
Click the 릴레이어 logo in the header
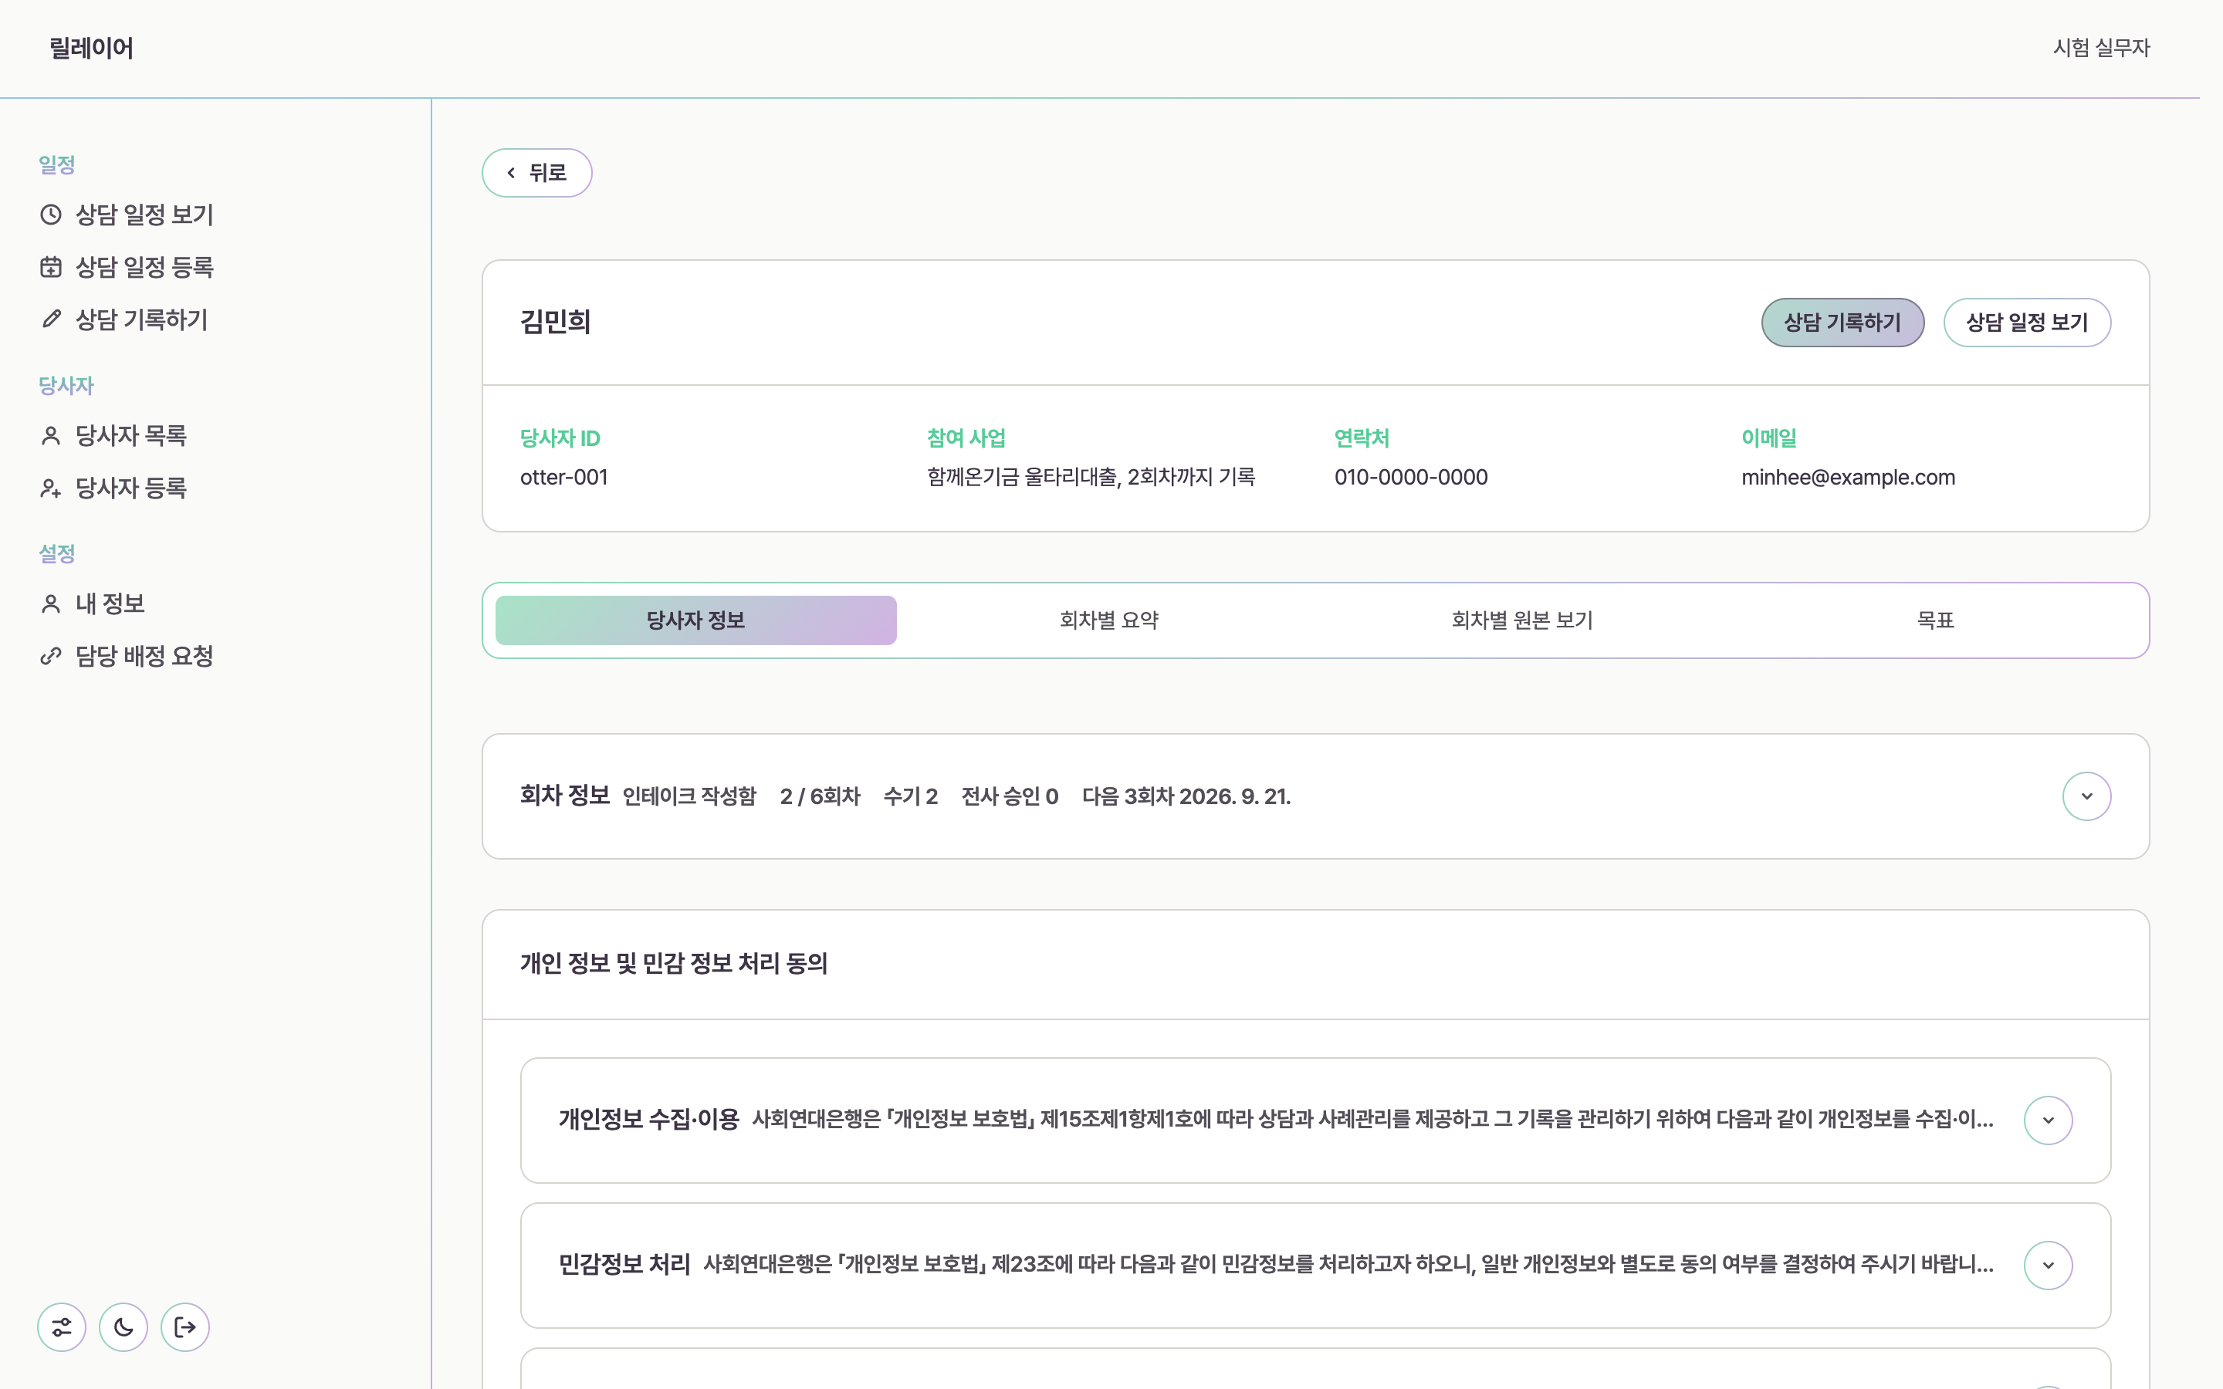(x=91, y=48)
